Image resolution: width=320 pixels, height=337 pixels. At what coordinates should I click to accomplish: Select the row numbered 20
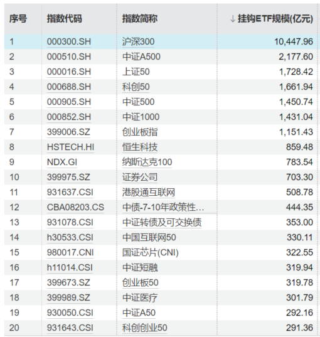pos(161,328)
